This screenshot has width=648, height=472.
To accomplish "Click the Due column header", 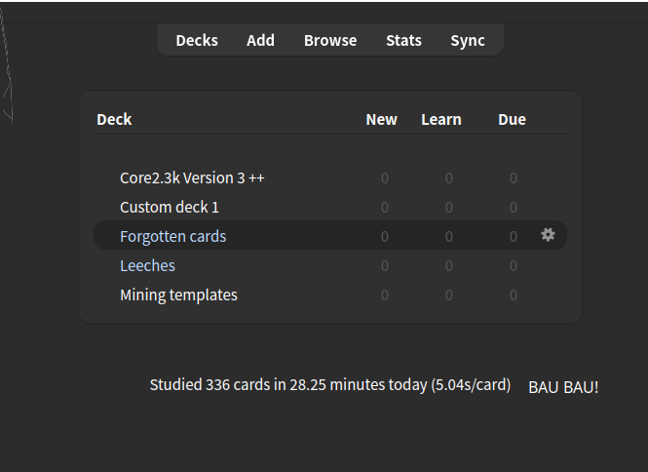I will (x=512, y=119).
